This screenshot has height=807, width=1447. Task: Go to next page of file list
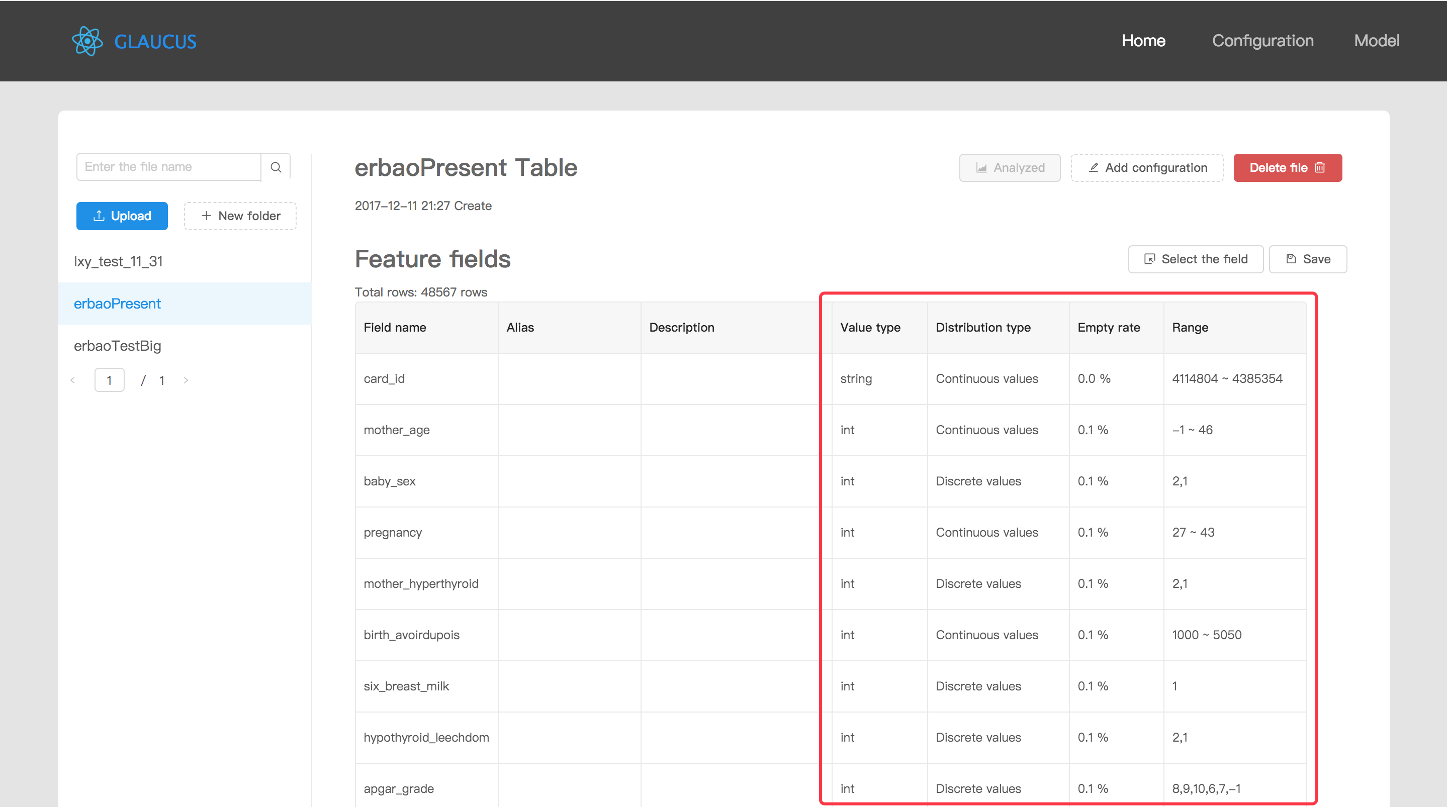tap(186, 380)
